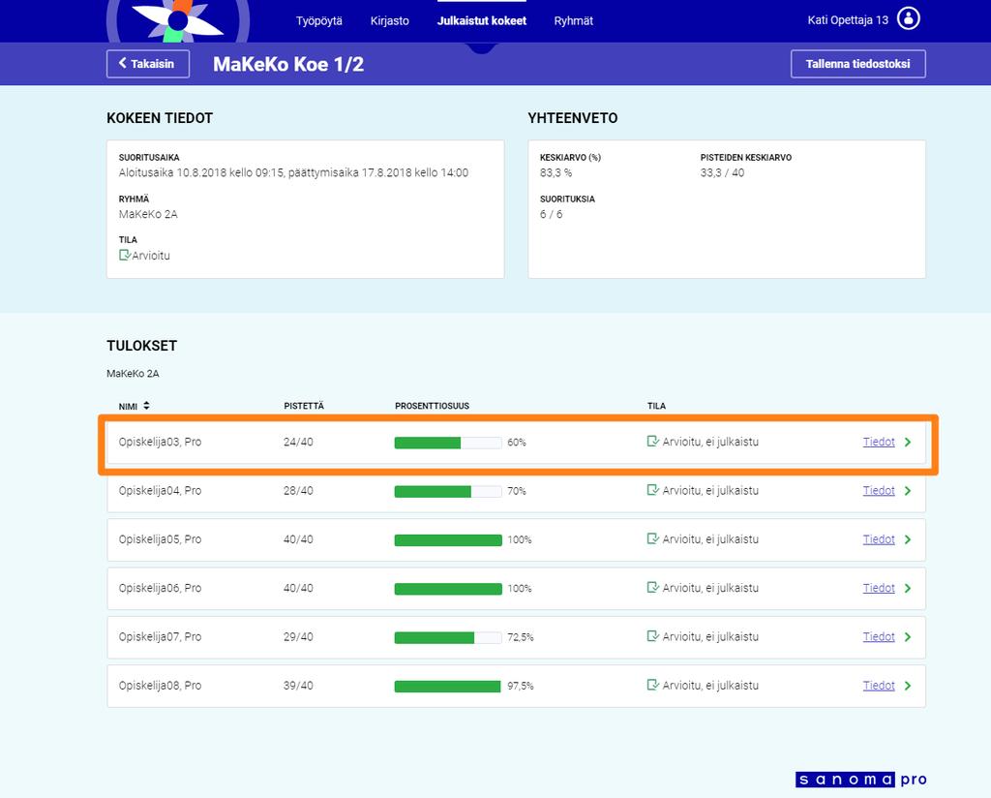Viewport: 991px width, 798px height.
Task: Expand Opiskelija04 row with green chevron
Action: [908, 491]
